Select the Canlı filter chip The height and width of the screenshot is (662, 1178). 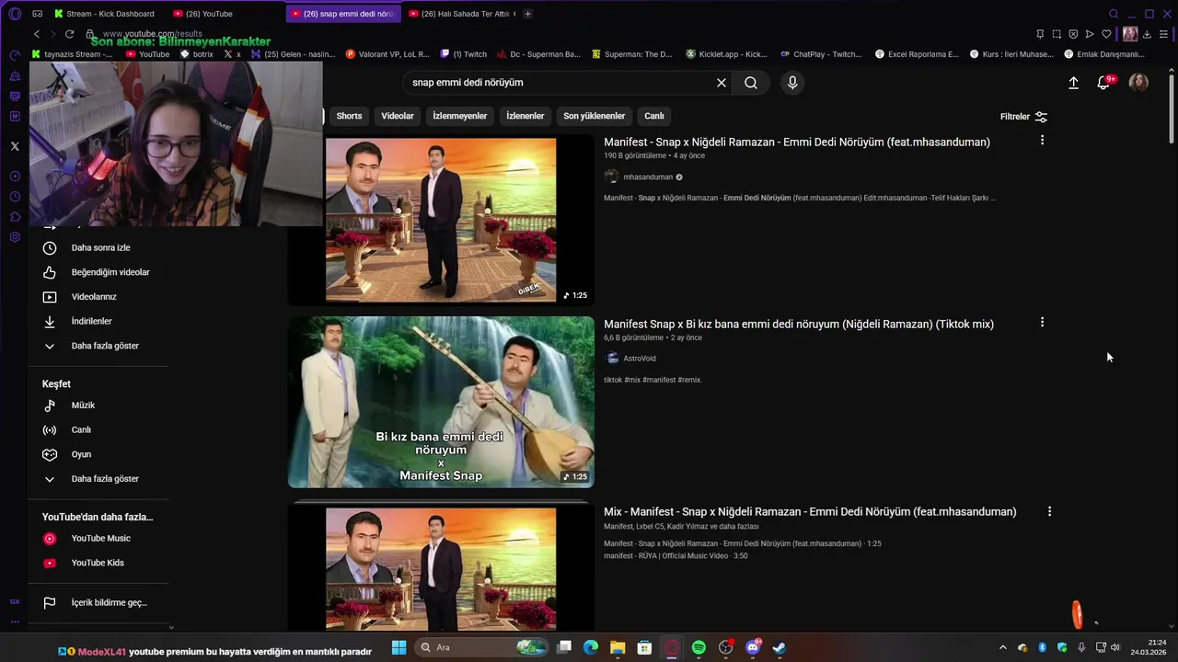(x=654, y=116)
